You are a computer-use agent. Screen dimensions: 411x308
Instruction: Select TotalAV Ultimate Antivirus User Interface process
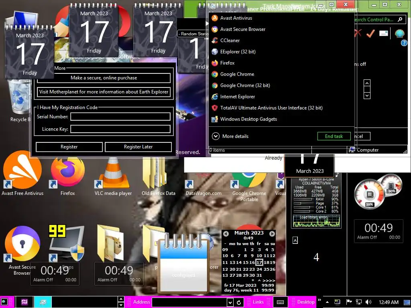(x=281, y=108)
